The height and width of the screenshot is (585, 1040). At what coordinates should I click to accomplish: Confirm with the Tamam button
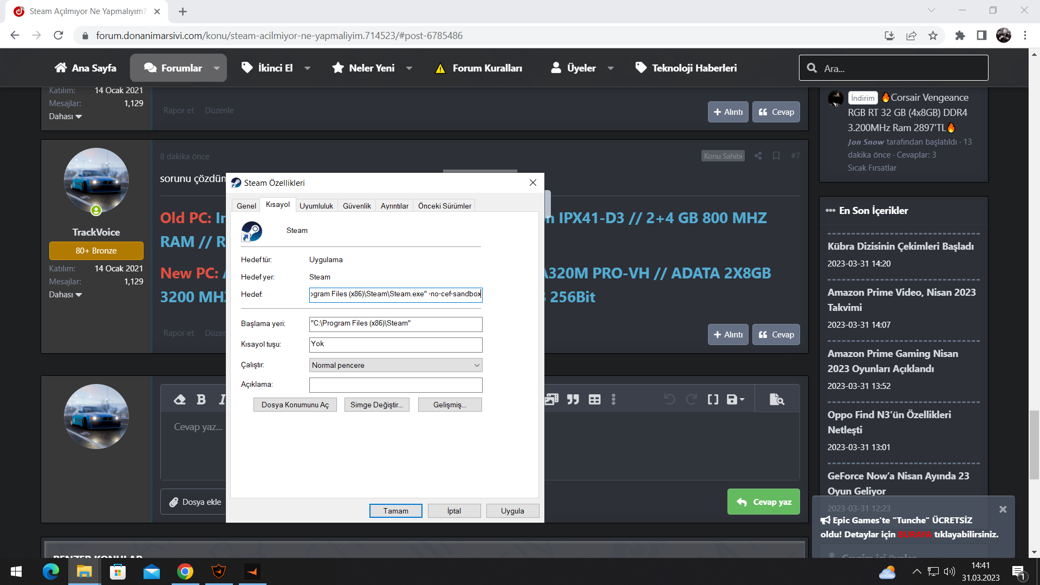tap(396, 511)
